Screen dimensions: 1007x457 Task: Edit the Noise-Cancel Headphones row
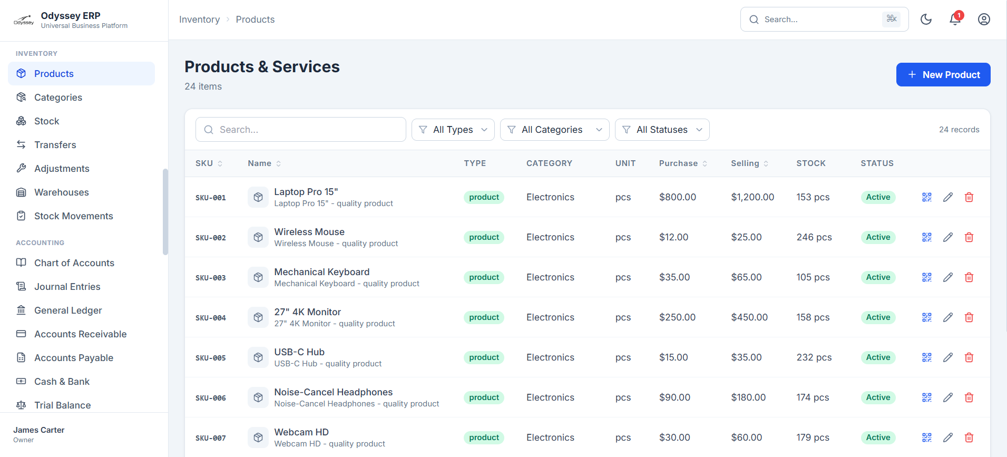tap(948, 397)
